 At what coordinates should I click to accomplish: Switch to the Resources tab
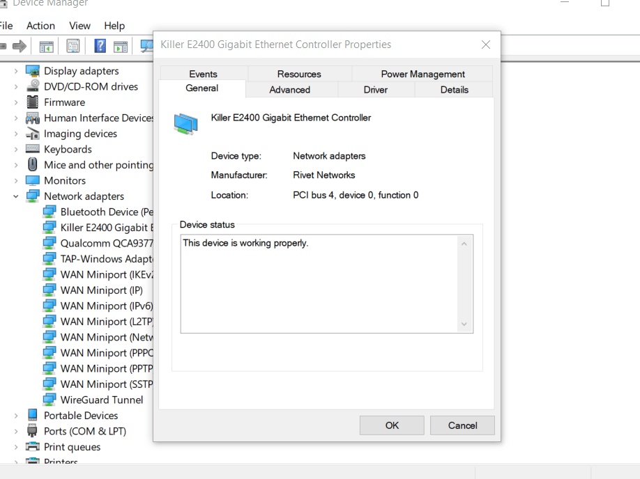click(x=299, y=74)
